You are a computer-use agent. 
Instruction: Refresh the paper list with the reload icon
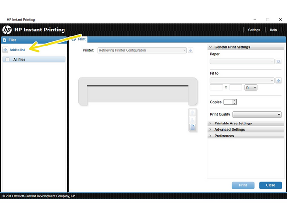[x=278, y=61]
